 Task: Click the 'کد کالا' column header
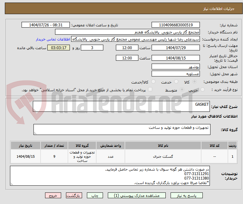pos(214,146)
